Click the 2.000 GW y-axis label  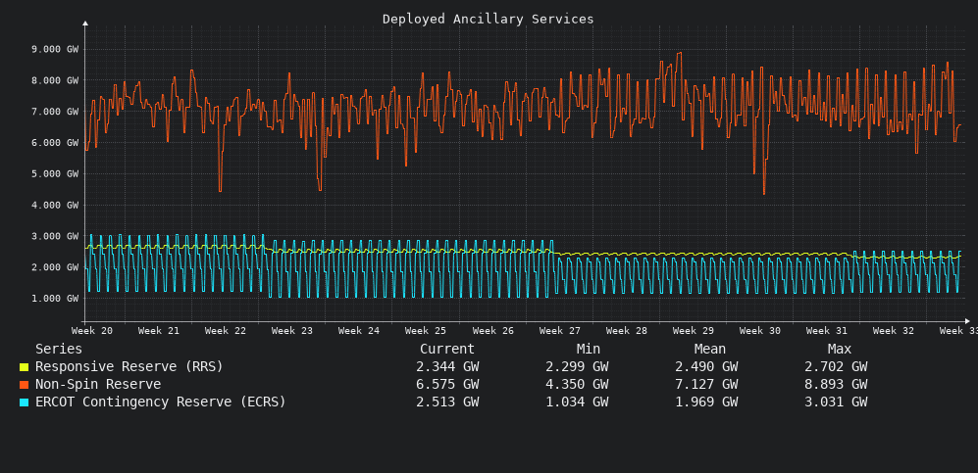pyautogui.click(x=55, y=267)
